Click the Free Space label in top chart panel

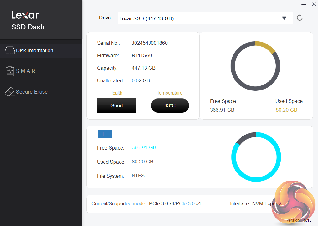click(223, 101)
